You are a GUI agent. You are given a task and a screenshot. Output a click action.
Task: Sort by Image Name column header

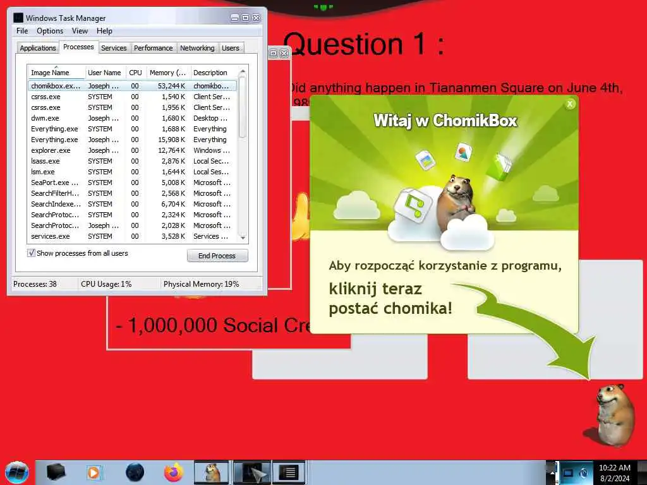coord(56,73)
